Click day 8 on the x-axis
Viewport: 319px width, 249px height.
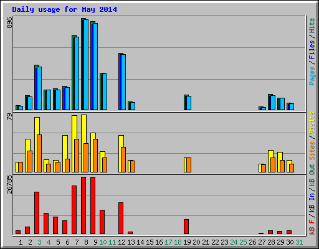coord(86,242)
